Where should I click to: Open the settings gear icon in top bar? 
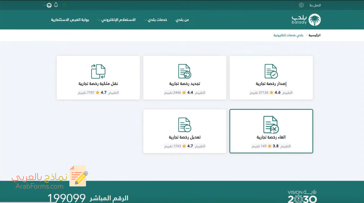click(301, 5)
